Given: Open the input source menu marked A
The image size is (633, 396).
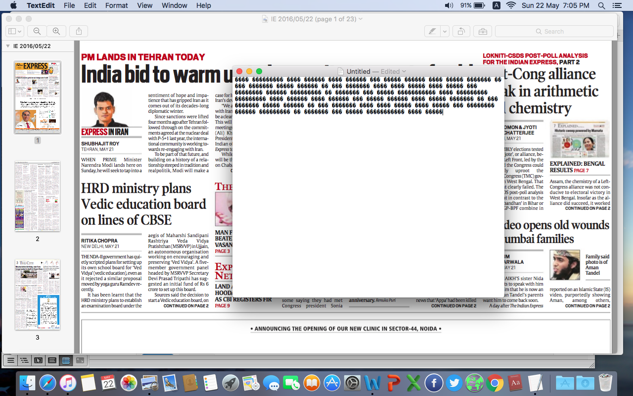Looking at the screenshot, I should 497,5.
